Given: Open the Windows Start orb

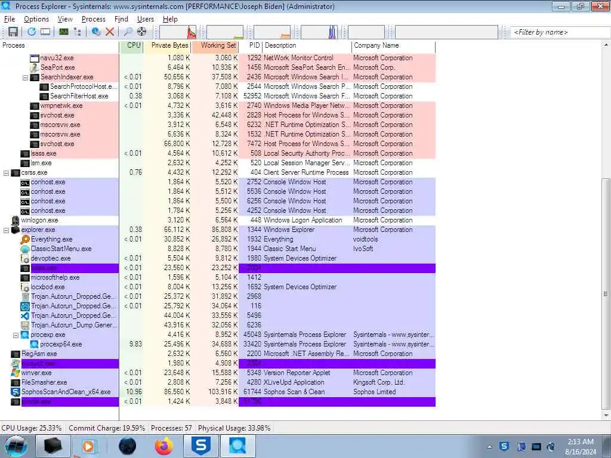Looking at the screenshot, I should click(16, 446).
